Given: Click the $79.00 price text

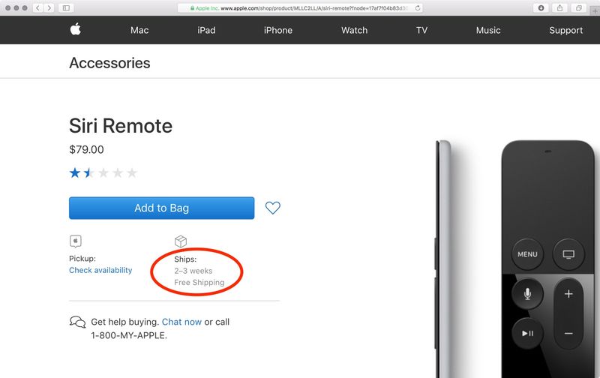Looking at the screenshot, I should pos(86,149).
